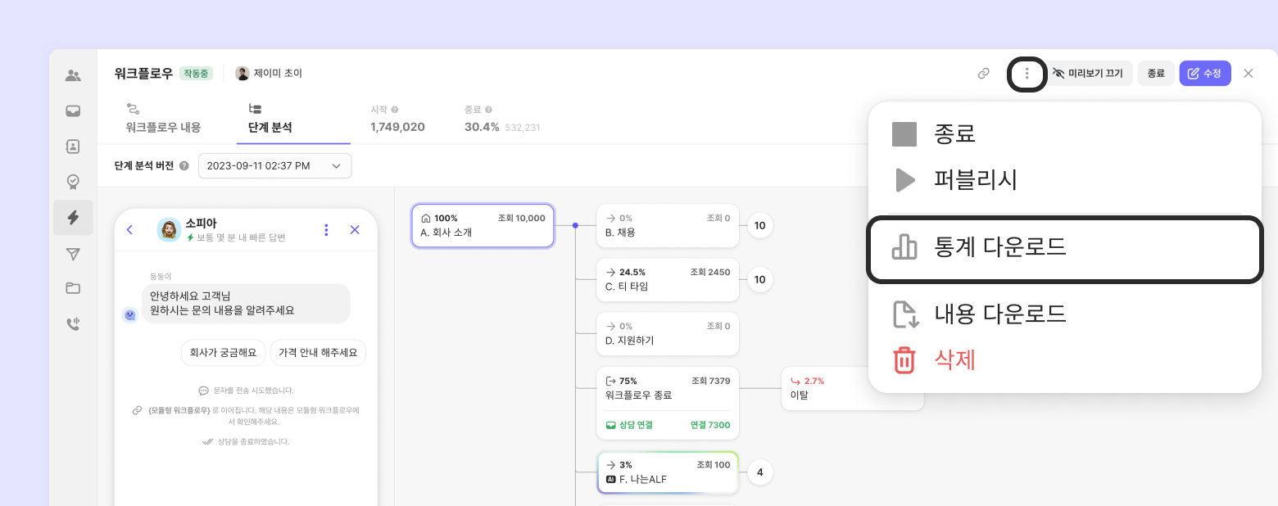
Task: Open the paper plane marketing icon
Action: click(x=73, y=254)
